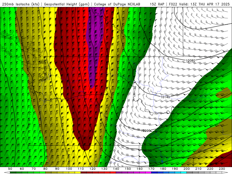Click the 60 value on the colorbar scale

pos(22,169)
